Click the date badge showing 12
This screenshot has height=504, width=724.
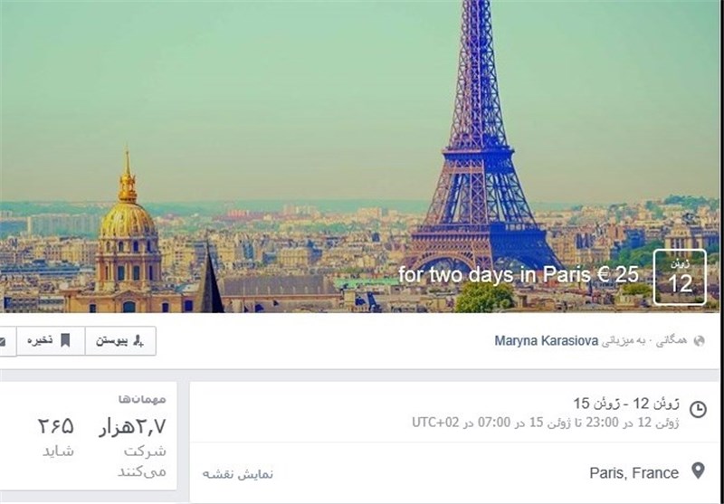[x=680, y=277]
